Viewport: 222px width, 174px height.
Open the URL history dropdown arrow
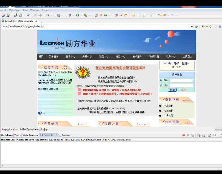click(192, 26)
